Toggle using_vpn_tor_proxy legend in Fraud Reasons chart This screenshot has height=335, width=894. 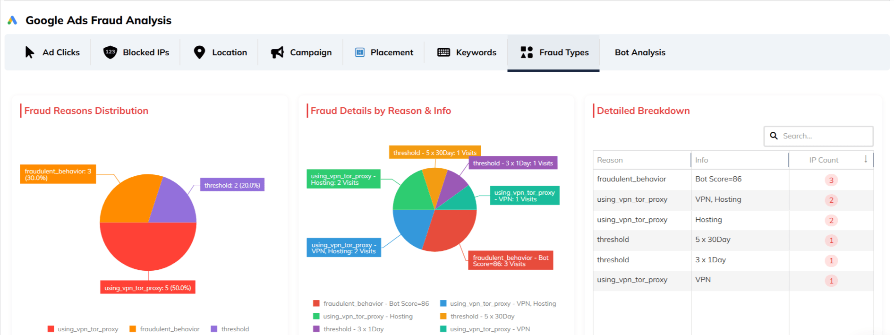pyautogui.click(x=83, y=329)
